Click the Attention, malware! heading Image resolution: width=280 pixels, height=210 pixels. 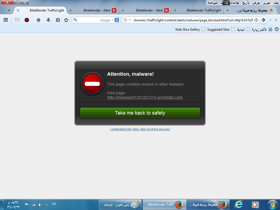pos(130,74)
